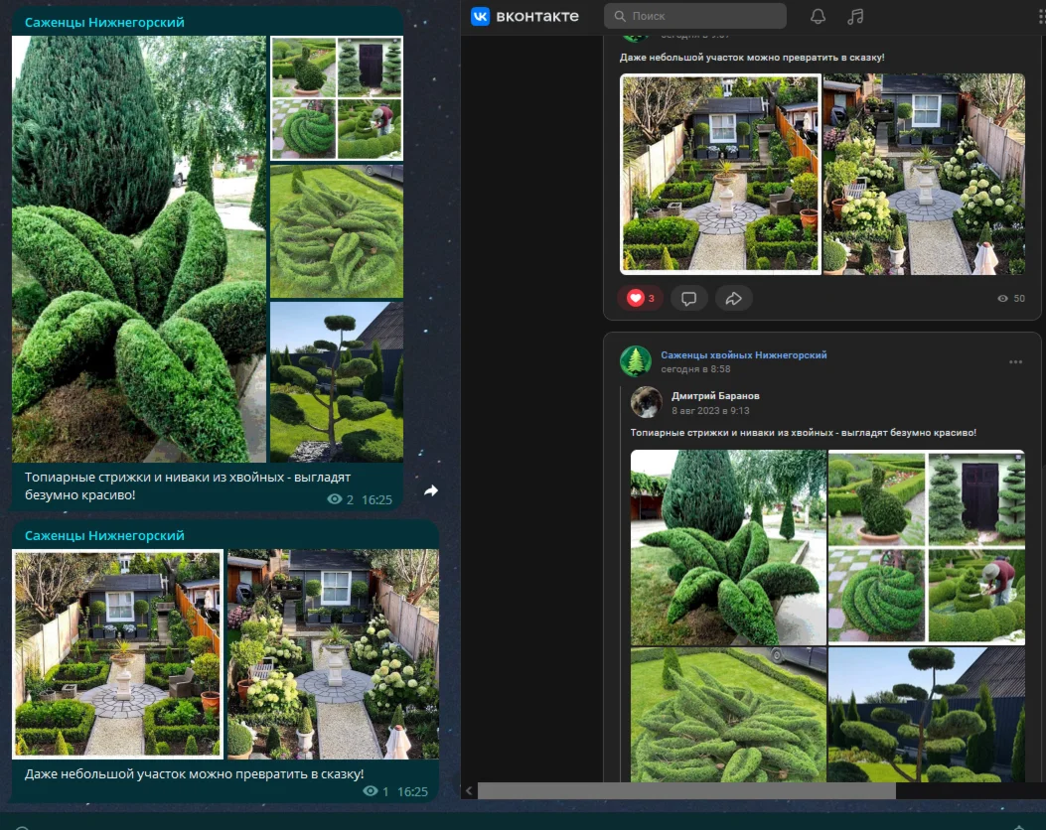Click Telegram caption 'Даже небольшой участок'

coord(194,774)
